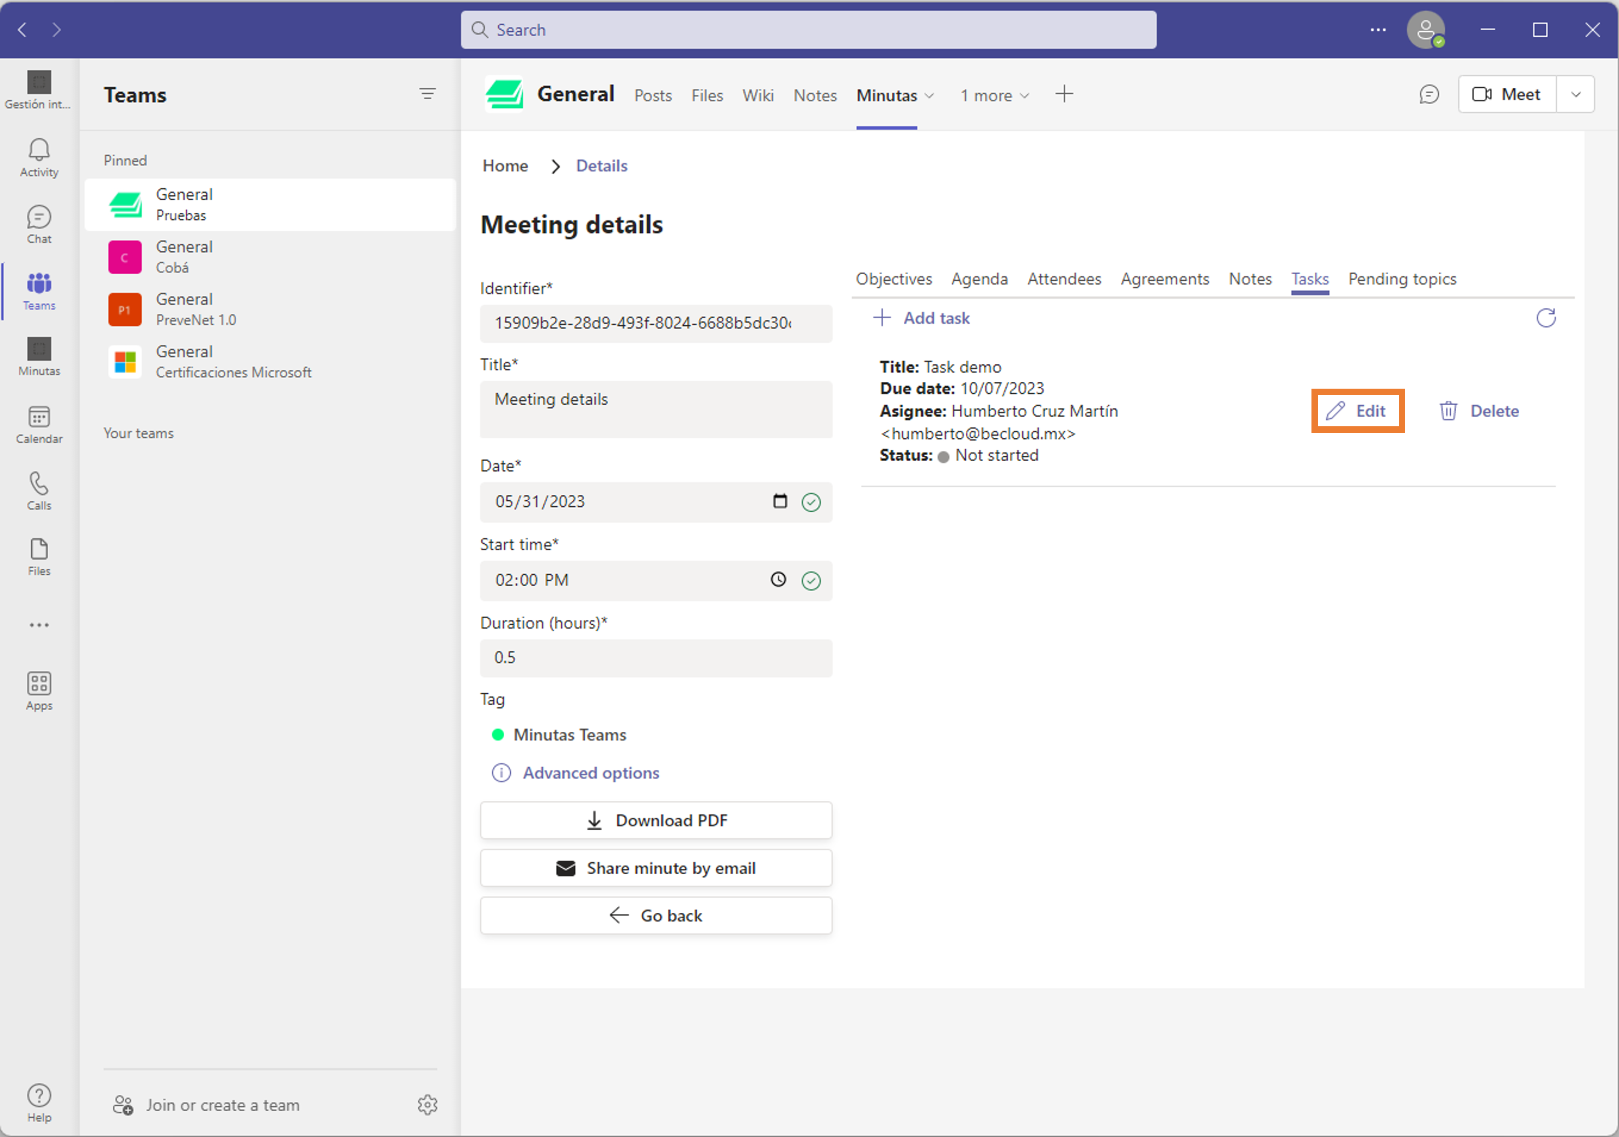Switch to the Posts tab
Image resolution: width=1619 pixels, height=1137 pixels.
652,96
